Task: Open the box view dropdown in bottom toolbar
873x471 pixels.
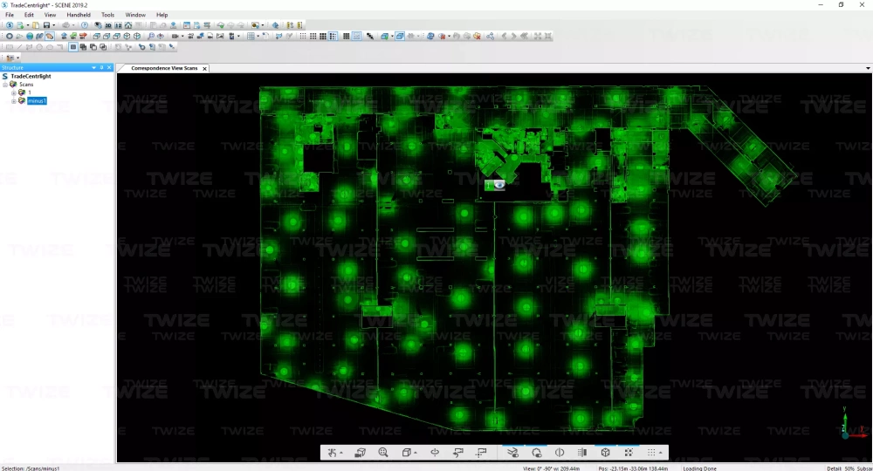Action: point(416,454)
